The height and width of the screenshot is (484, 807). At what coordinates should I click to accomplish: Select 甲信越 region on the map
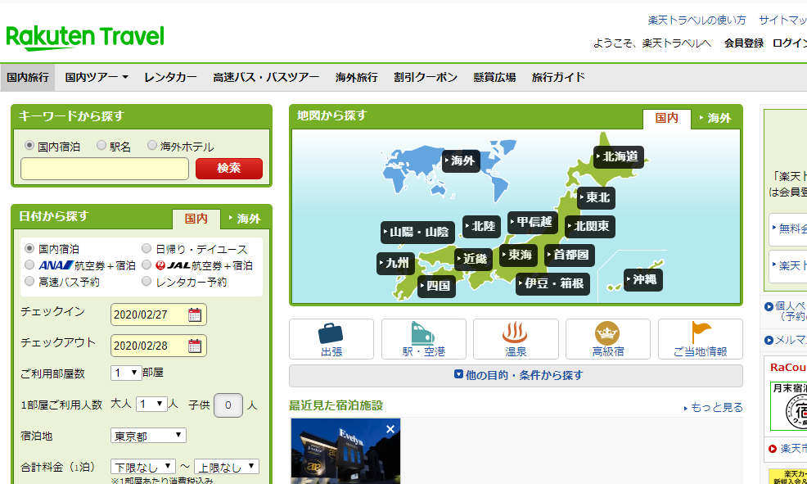tap(533, 223)
